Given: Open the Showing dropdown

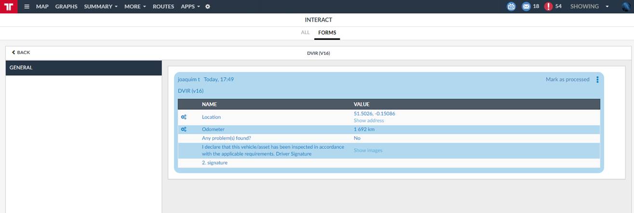Looking at the screenshot, I should [589, 7].
